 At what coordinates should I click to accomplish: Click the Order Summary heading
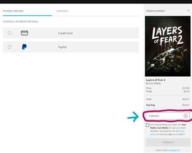(x=156, y=11)
